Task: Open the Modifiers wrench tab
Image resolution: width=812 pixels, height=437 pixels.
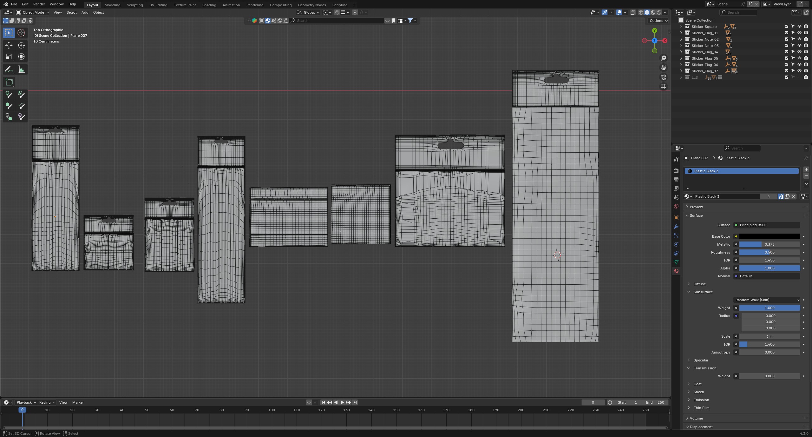Action: [676, 227]
